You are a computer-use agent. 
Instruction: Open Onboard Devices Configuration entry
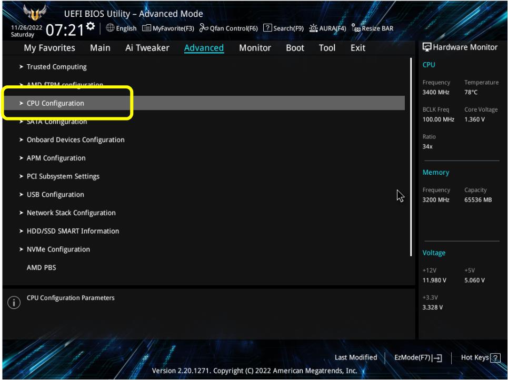click(75, 140)
